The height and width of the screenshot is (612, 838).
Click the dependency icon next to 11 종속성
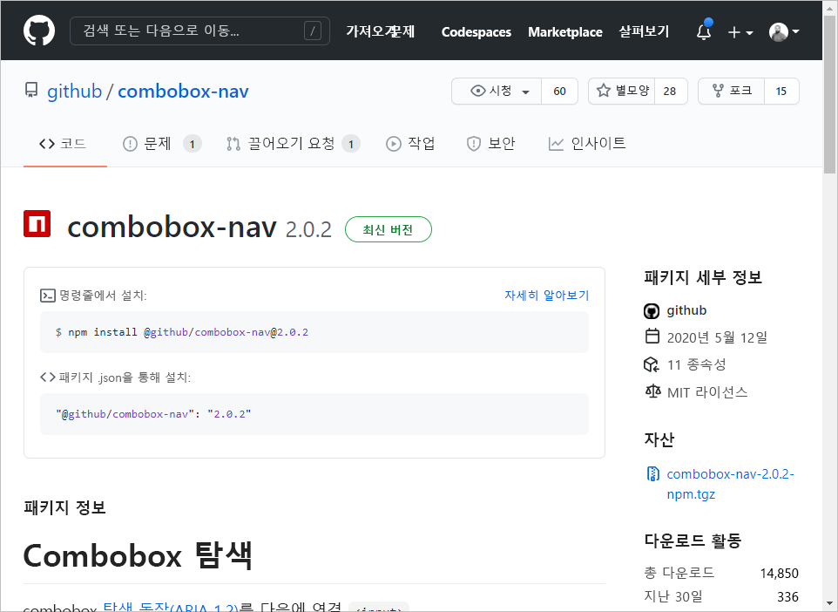click(652, 364)
